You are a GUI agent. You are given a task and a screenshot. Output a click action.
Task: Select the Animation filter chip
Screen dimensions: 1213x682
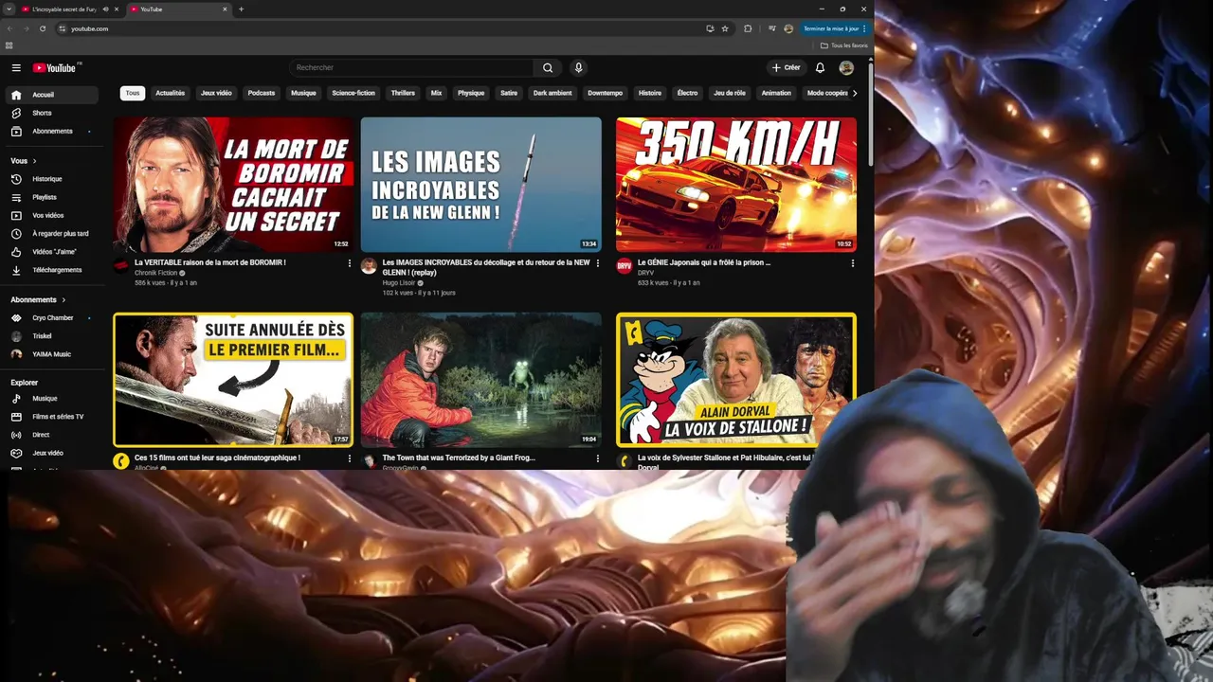pos(776,93)
